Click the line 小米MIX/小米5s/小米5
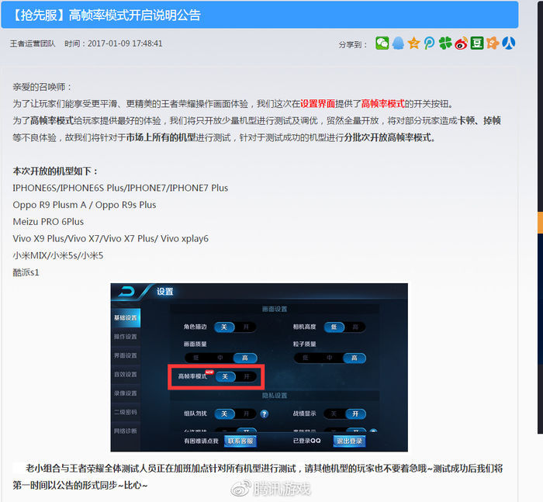Image resolution: width=543 pixels, height=502 pixels. (x=58, y=256)
